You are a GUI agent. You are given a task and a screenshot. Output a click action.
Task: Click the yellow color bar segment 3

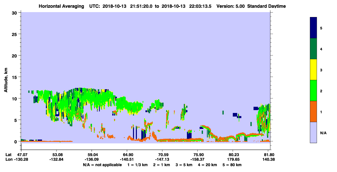click(313, 70)
